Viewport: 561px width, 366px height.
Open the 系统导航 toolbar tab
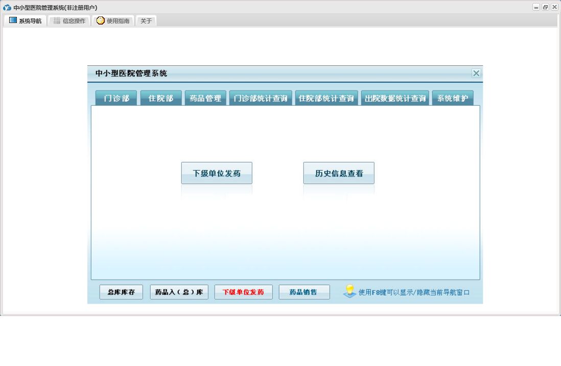click(x=25, y=21)
